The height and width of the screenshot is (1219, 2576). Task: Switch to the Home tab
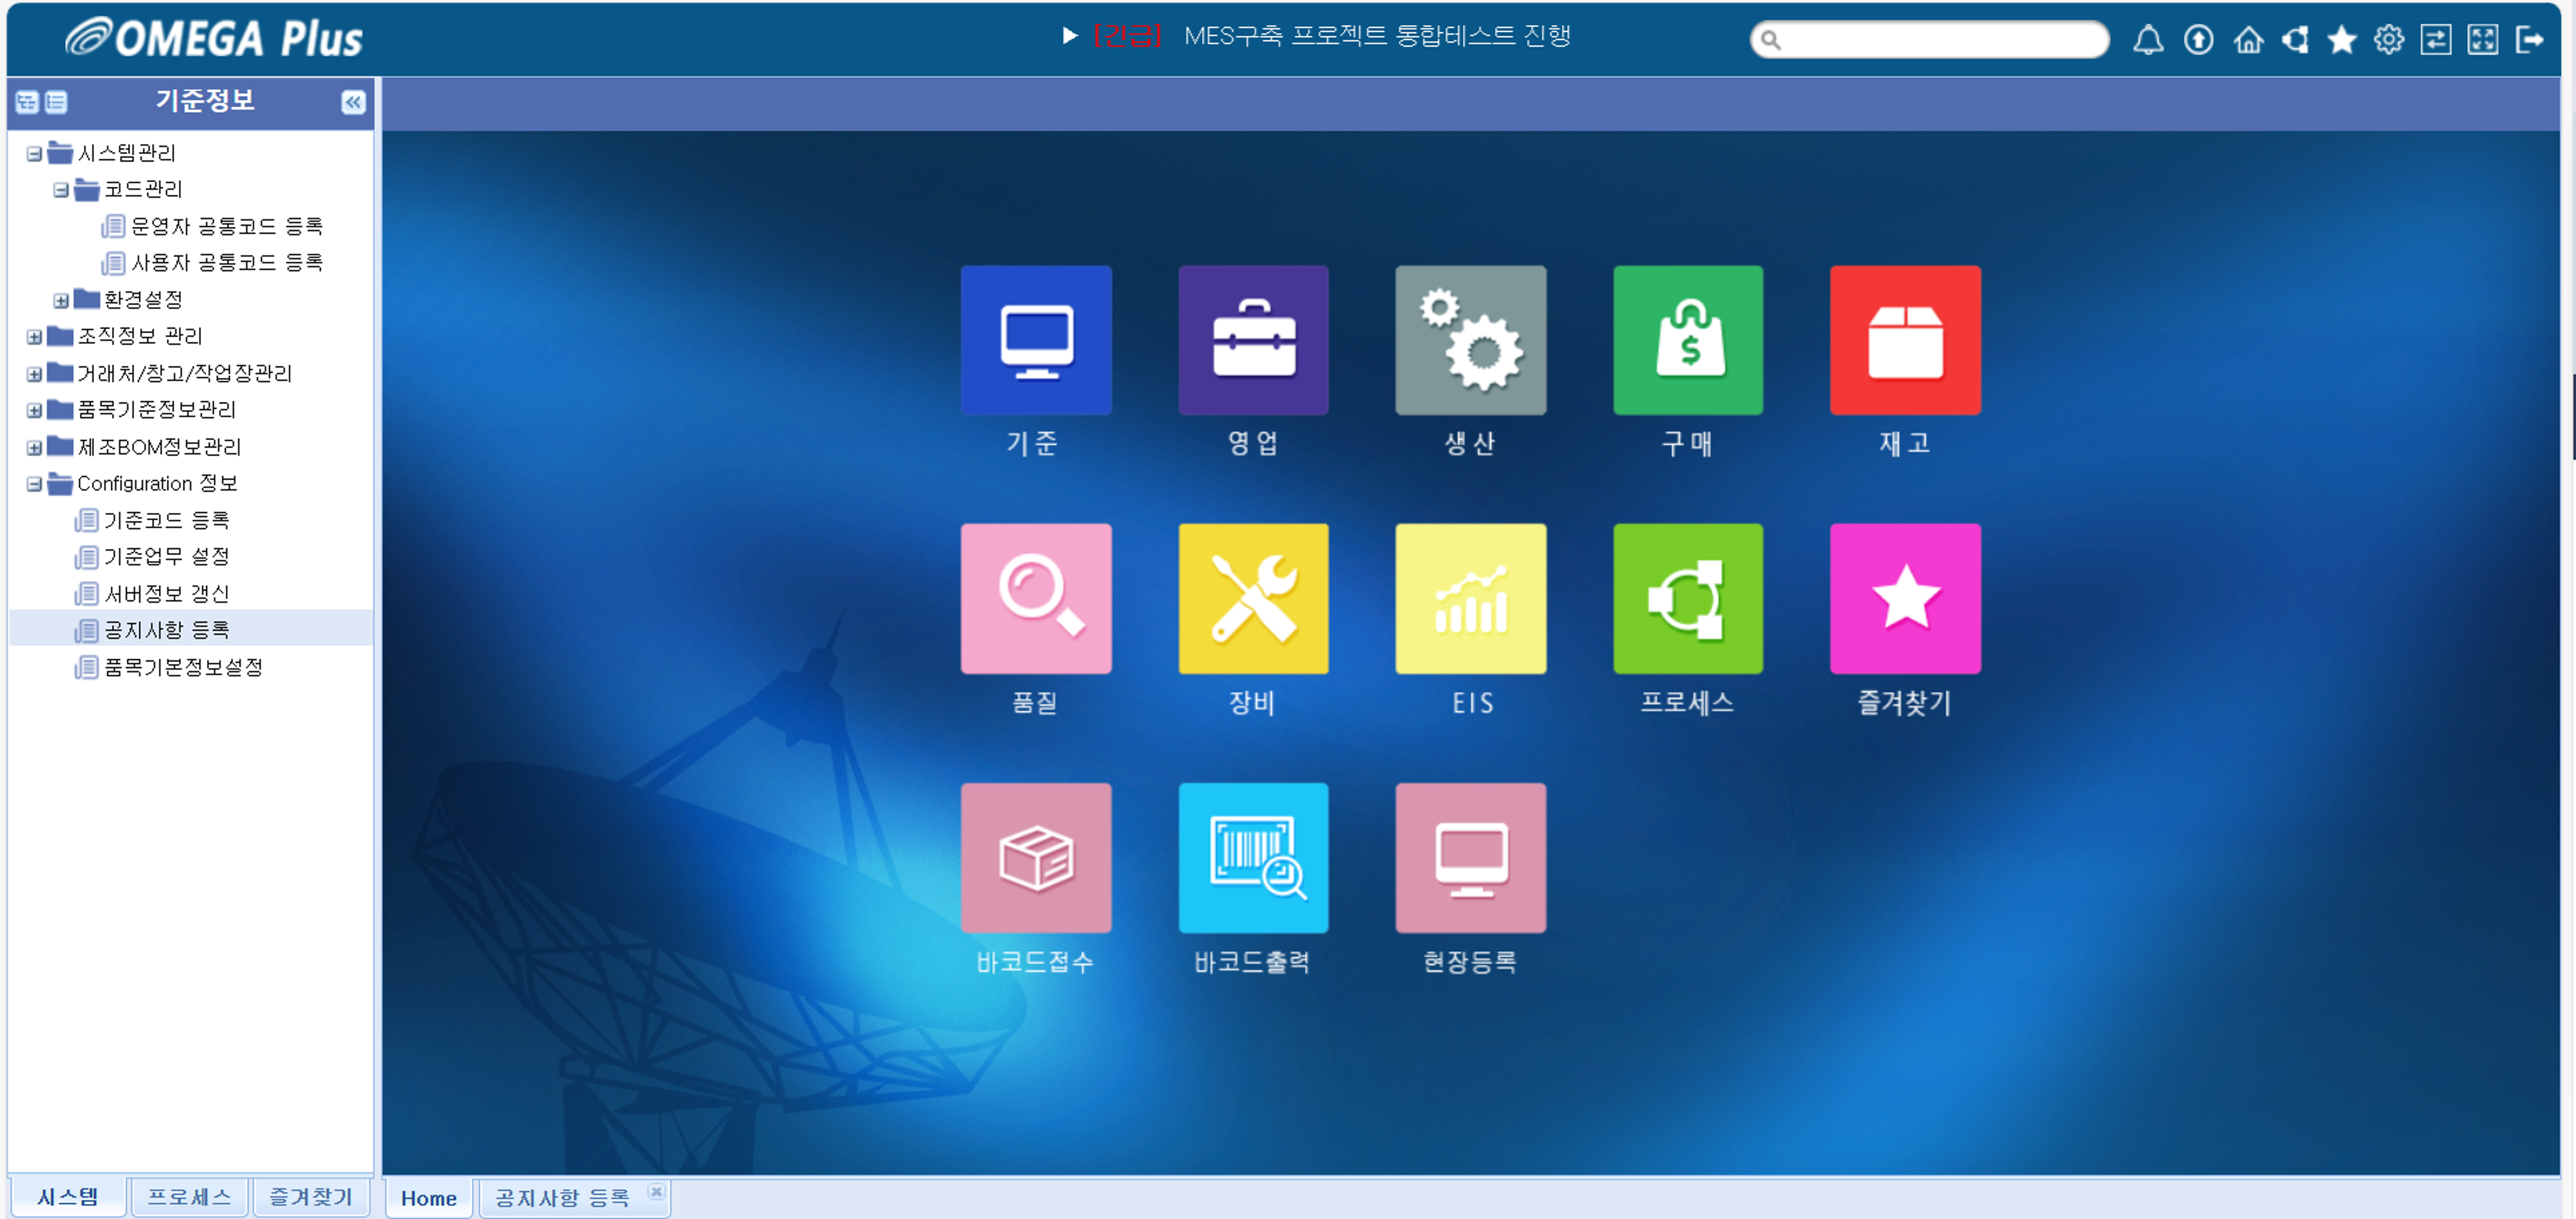pos(429,1198)
